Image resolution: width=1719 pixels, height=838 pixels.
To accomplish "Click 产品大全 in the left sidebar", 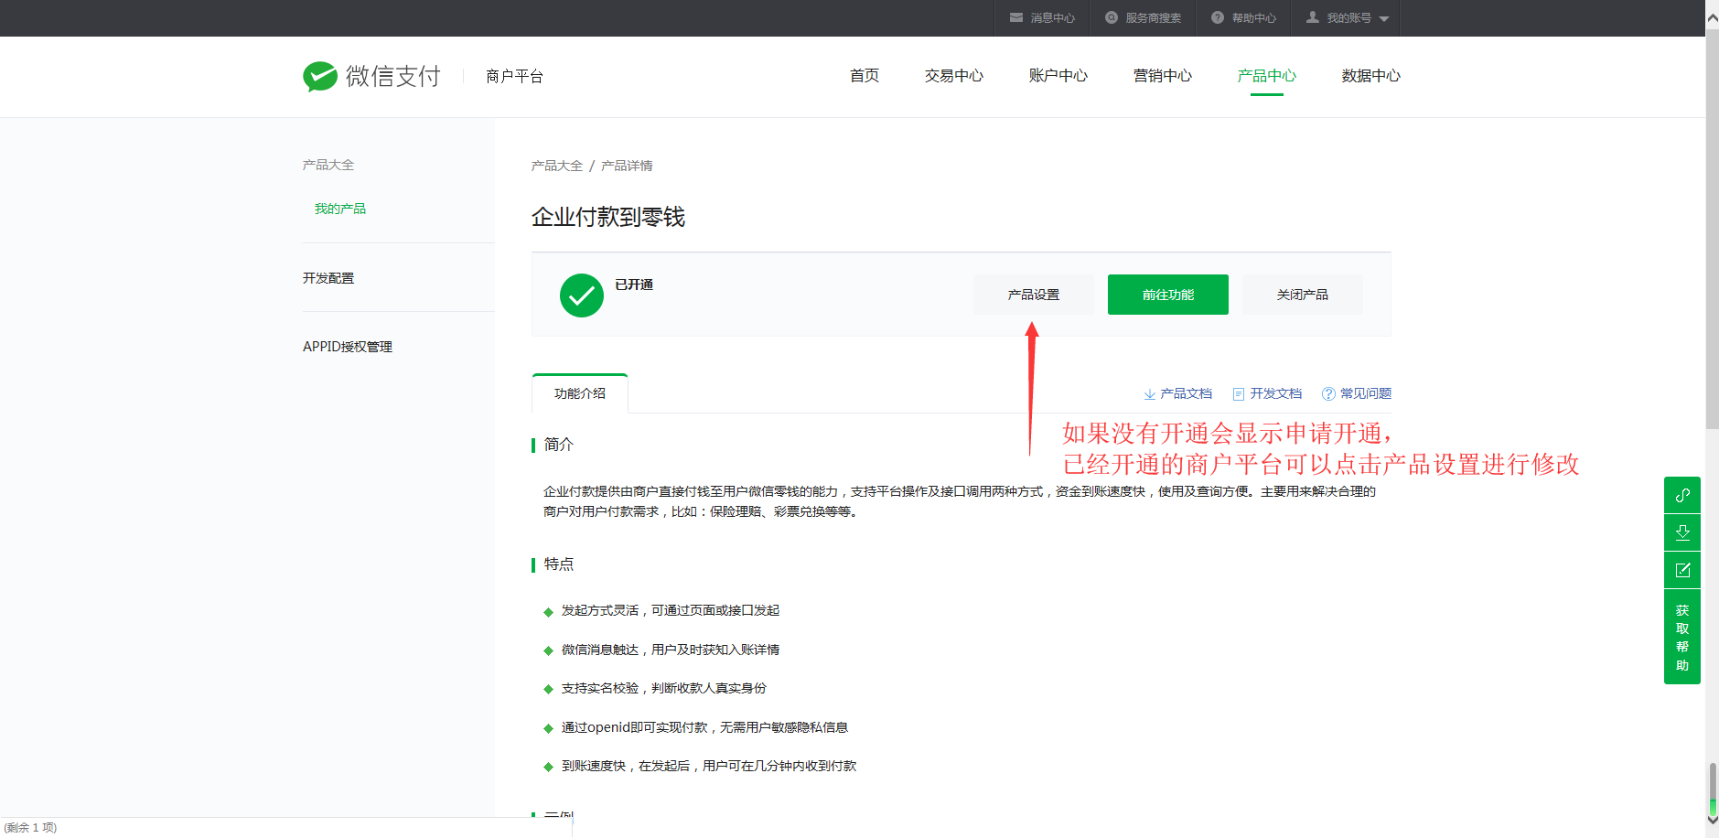I will coord(328,165).
